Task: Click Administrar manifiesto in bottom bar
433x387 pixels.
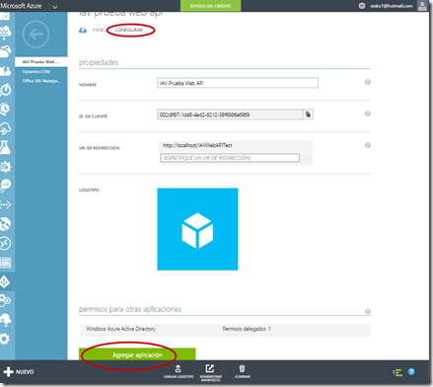Action: click(210, 373)
